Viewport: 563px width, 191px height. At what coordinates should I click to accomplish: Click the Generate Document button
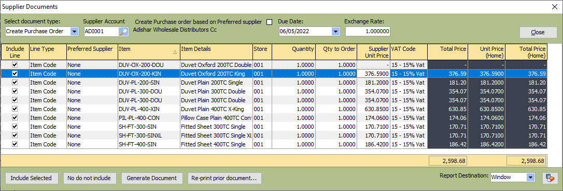click(152, 178)
